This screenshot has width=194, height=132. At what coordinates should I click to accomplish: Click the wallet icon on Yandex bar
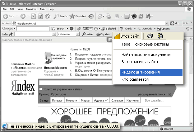click(150, 36)
